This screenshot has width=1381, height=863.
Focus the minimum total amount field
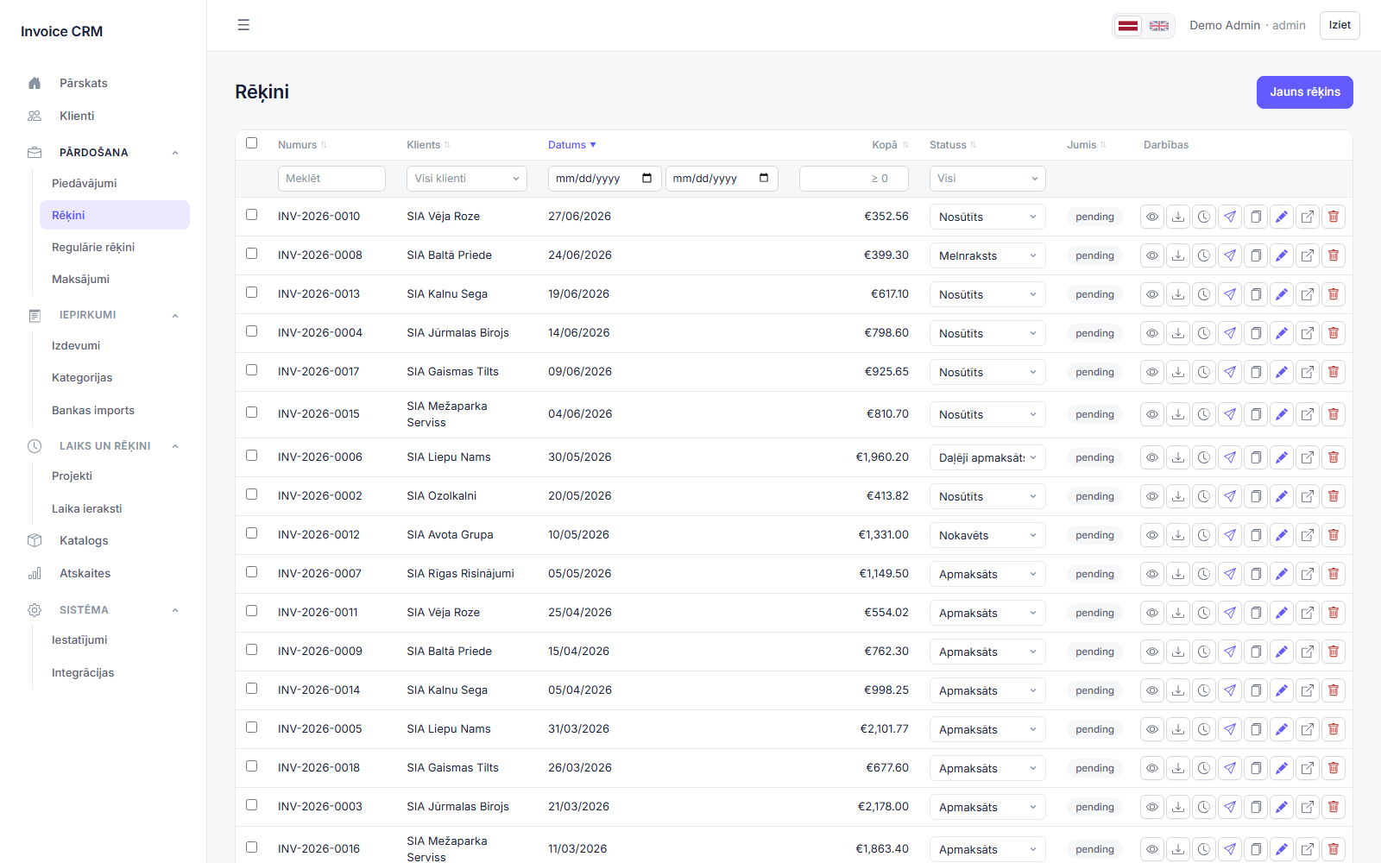point(854,179)
